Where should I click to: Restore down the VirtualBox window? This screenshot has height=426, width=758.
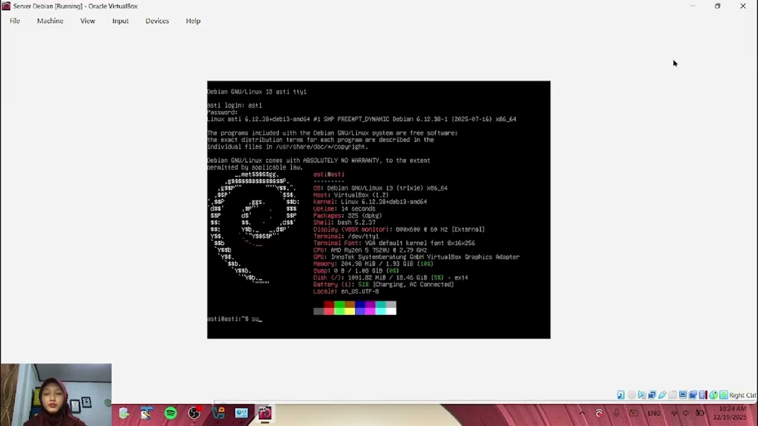(718, 6)
